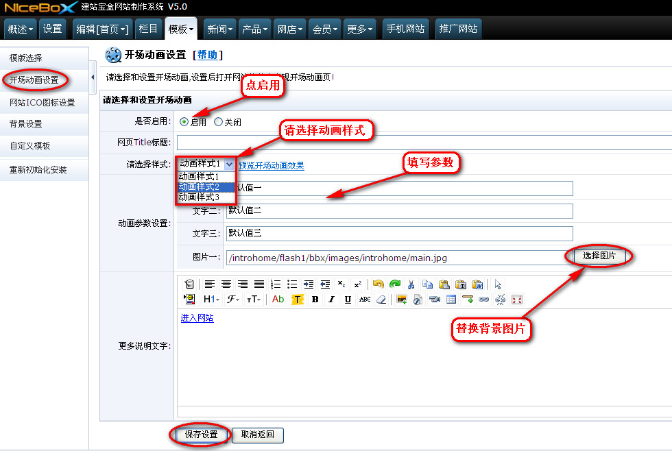Open the font family dropdown

tap(233, 300)
